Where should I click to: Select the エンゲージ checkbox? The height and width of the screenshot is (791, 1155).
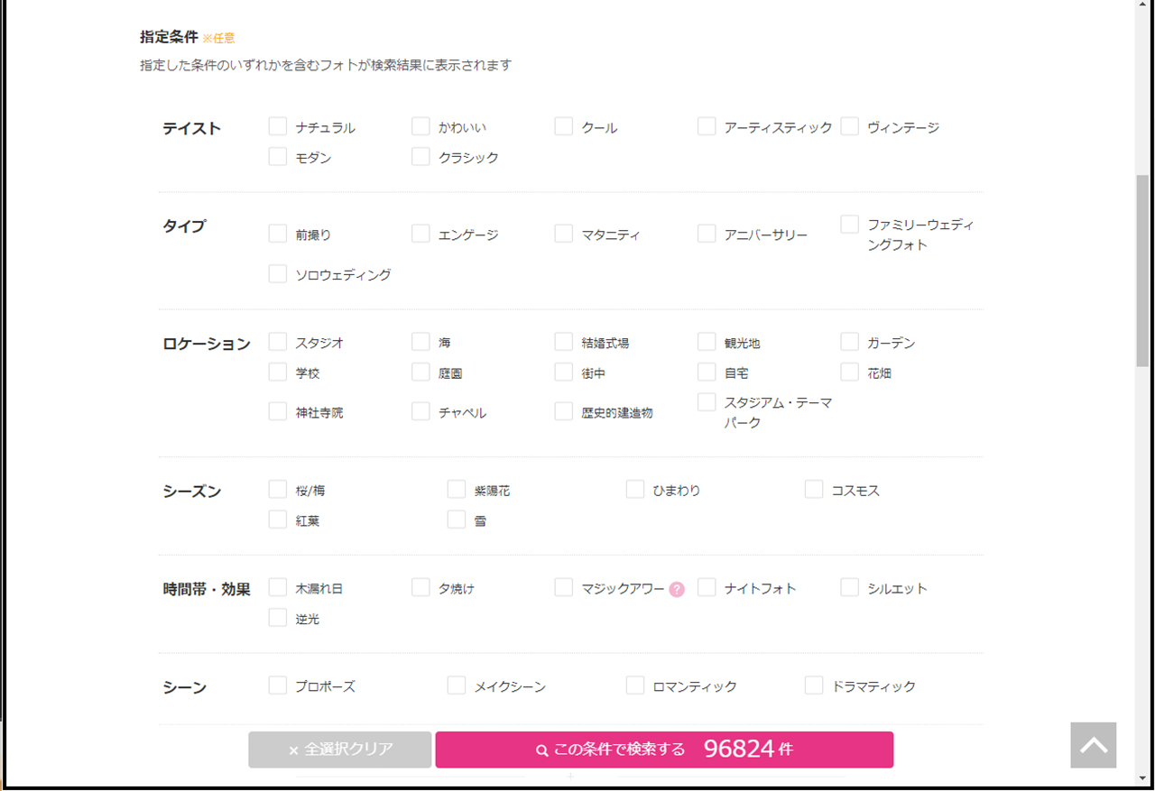420,234
